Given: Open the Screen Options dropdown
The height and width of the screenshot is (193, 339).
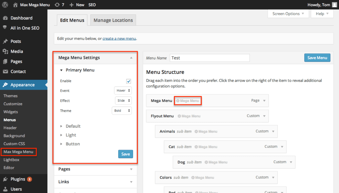Looking at the screenshot, I should click(288, 14).
